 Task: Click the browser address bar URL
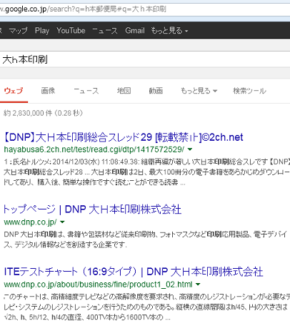83,9
